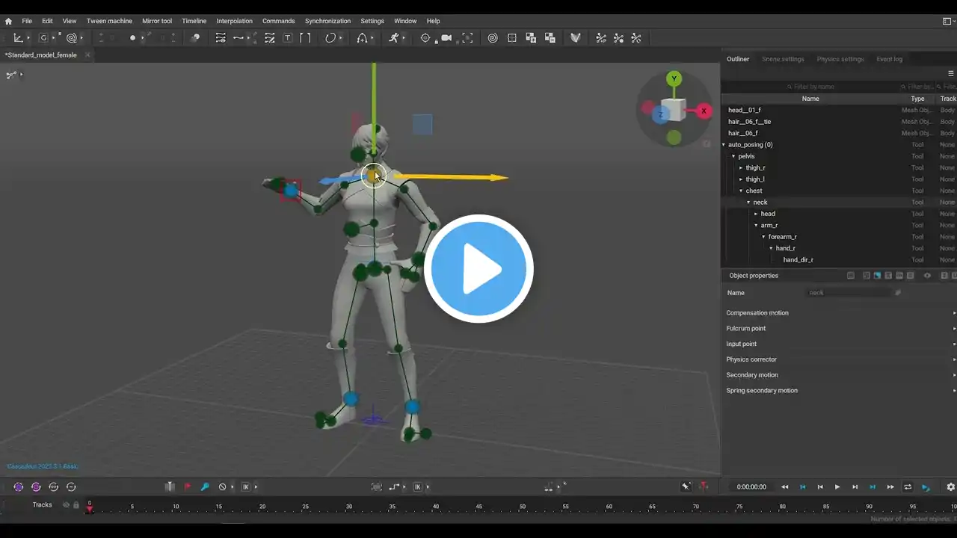The image size is (957, 538).
Task: Click the red flag icon above the timeline
Action: (x=188, y=486)
